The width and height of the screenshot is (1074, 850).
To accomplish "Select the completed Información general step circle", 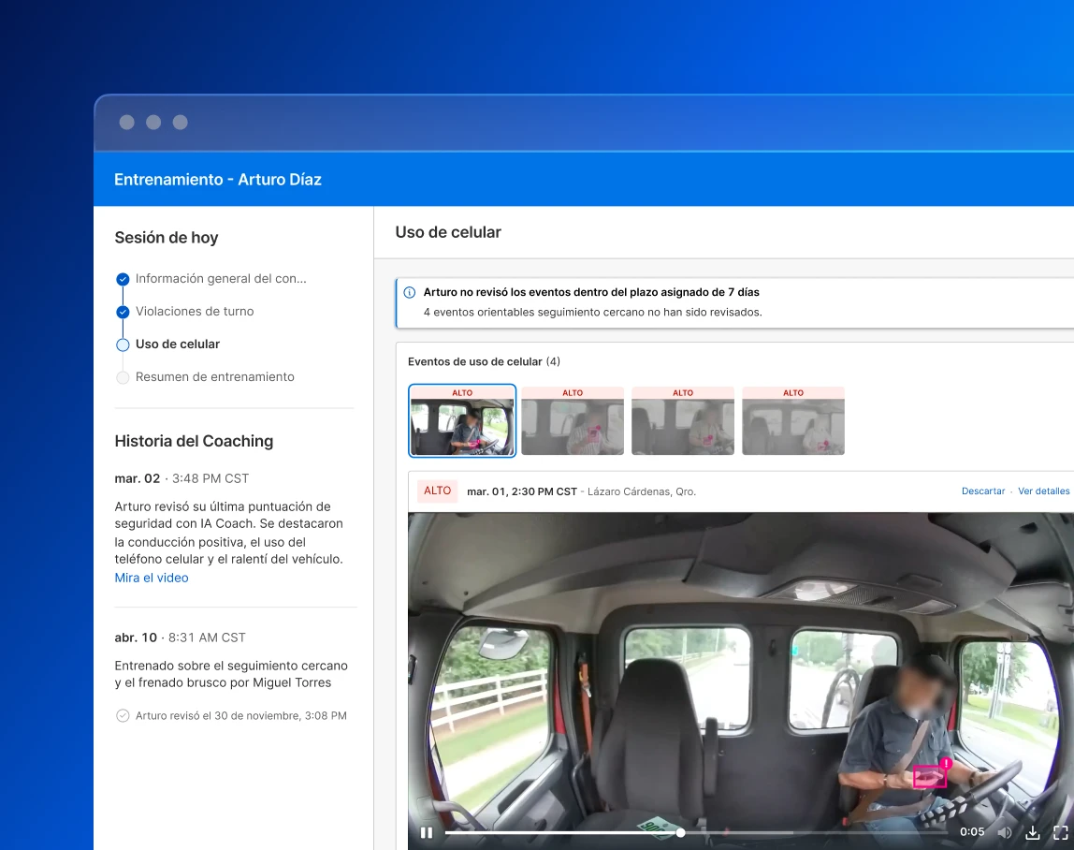I will tap(123, 279).
